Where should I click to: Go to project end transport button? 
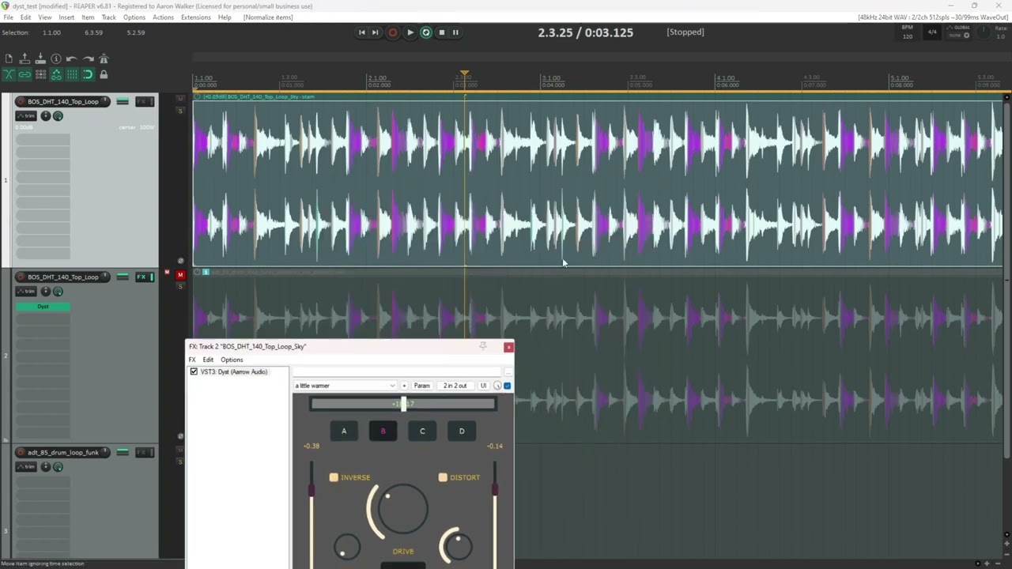[x=376, y=32]
